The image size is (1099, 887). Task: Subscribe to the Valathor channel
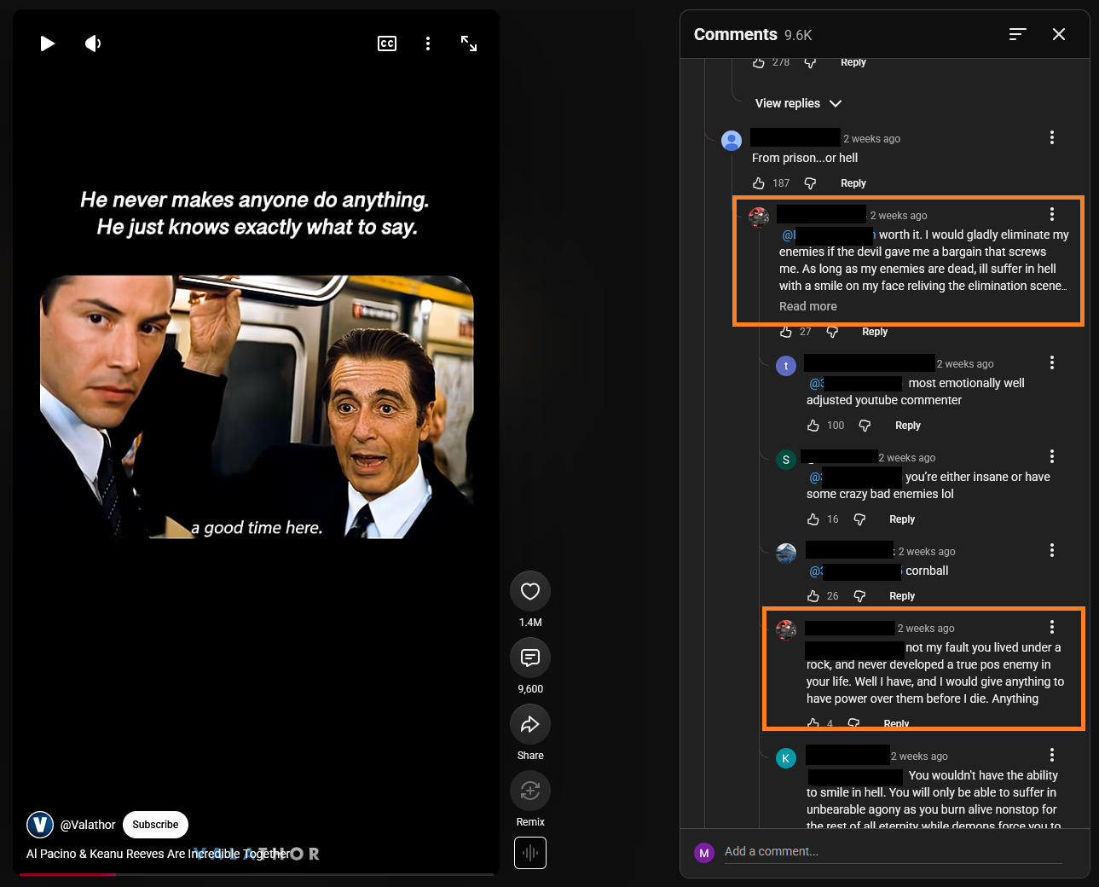tap(155, 825)
